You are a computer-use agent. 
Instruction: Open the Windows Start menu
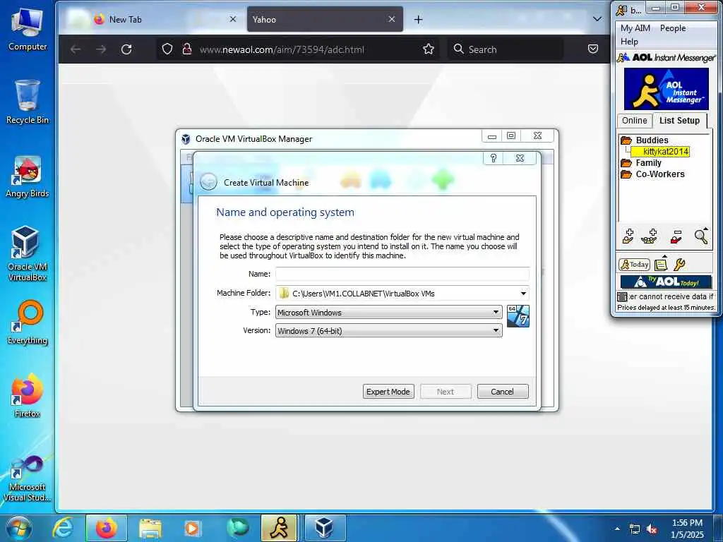[x=18, y=528]
